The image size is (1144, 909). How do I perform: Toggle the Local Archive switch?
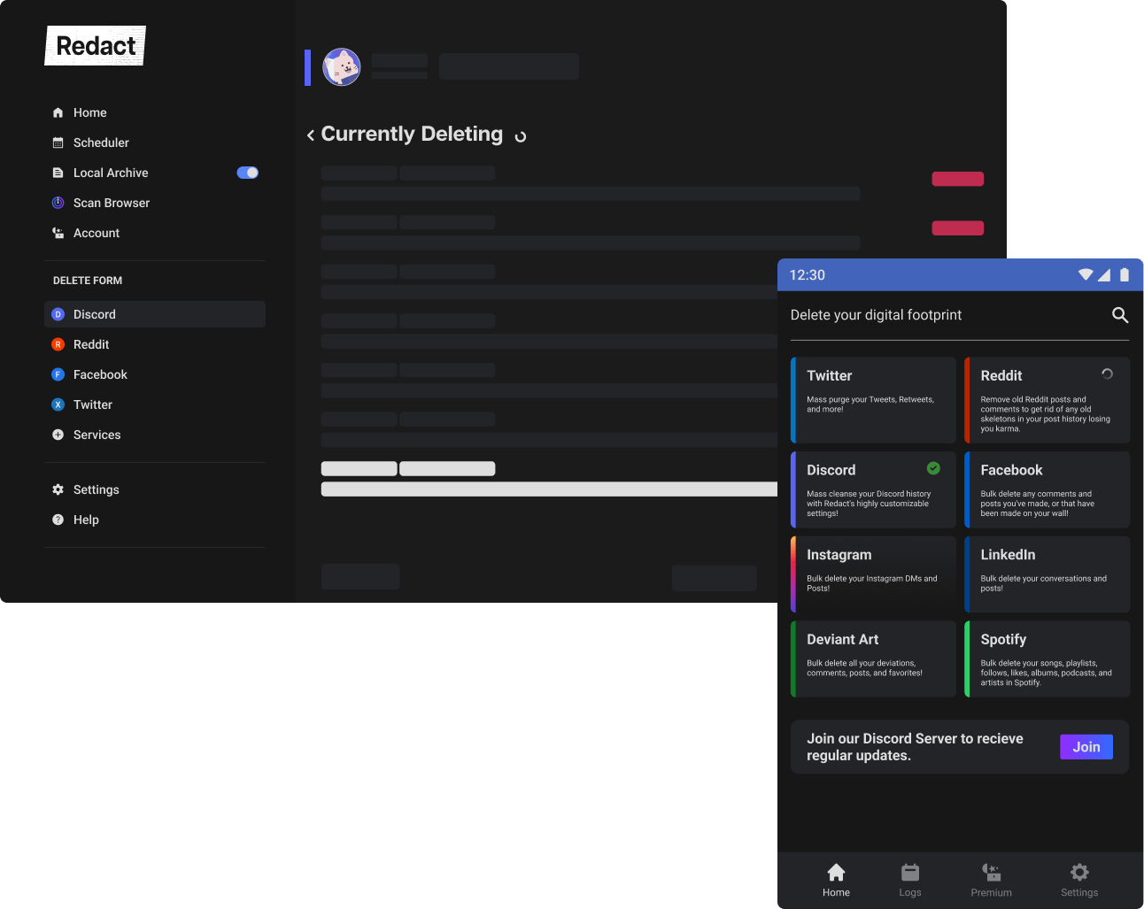tap(248, 173)
